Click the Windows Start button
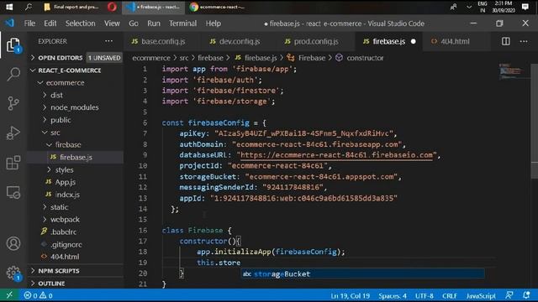The image size is (538, 302). tap(9, 7)
